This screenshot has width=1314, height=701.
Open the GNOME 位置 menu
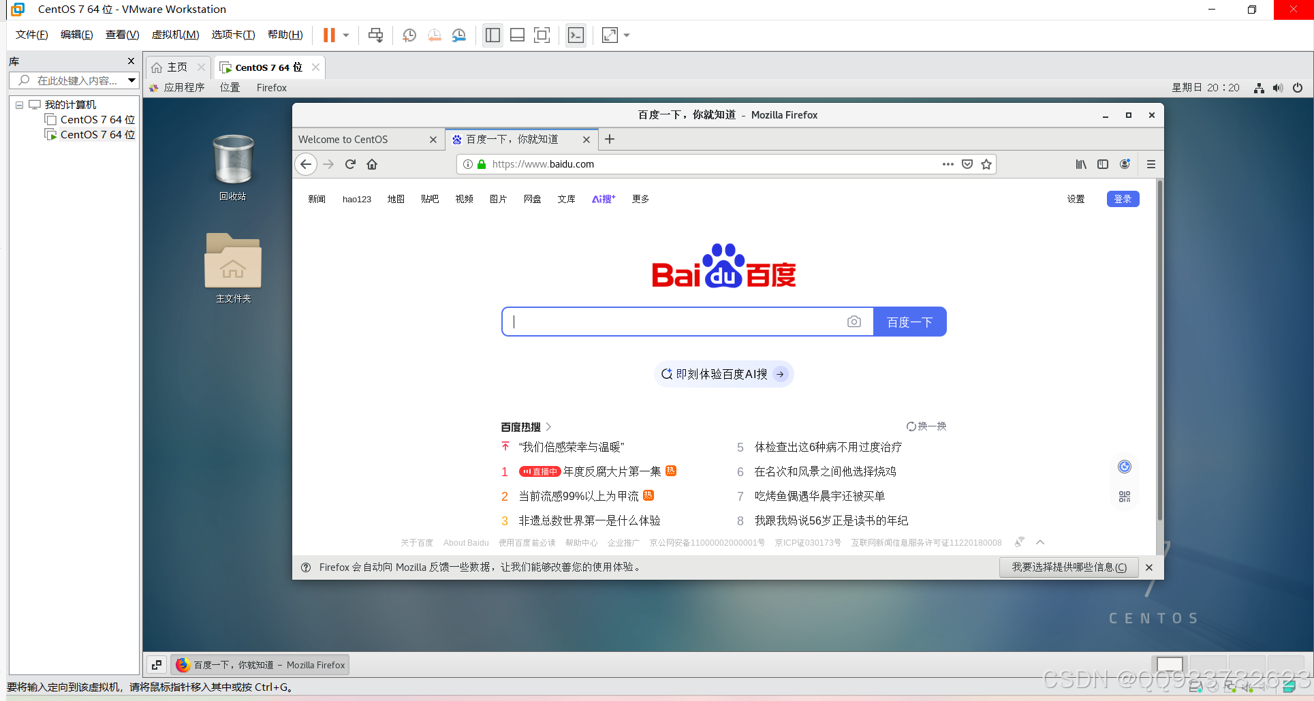click(230, 87)
